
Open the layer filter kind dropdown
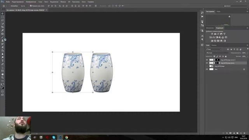click(214, 49)
